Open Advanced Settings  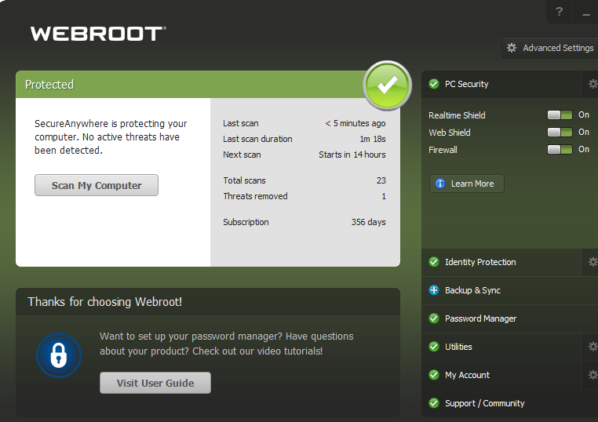pyautogui.click(x=550, y=48)
